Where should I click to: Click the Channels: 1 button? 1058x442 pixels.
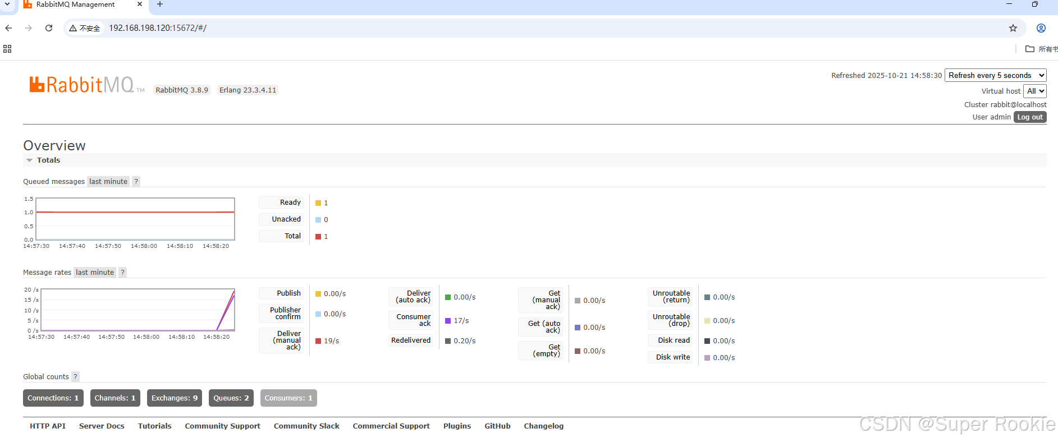115,398
